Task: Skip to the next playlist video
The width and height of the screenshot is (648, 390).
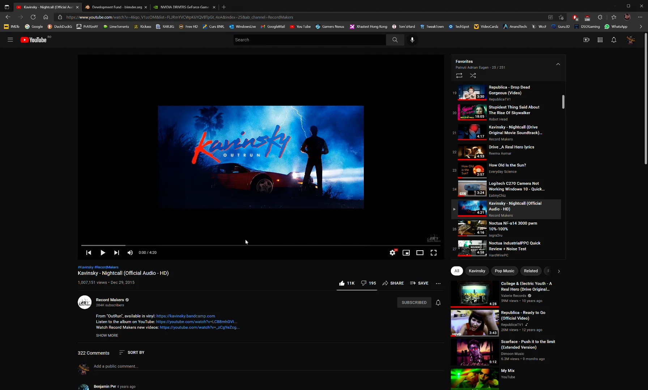Action: (116, 252)
